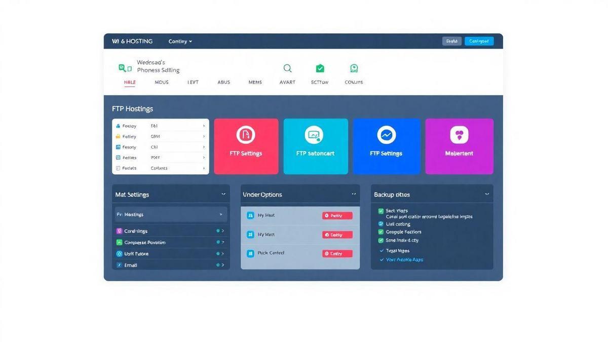Open the purple Malbertent card

pyautogui.click(x=459, y=146)
